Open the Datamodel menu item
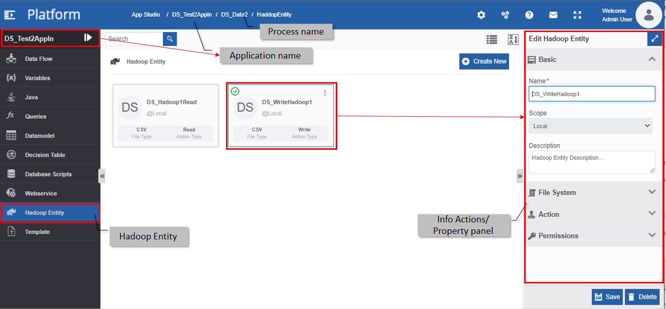The height and width of the screenshot is (309, 666). (50, 136)
